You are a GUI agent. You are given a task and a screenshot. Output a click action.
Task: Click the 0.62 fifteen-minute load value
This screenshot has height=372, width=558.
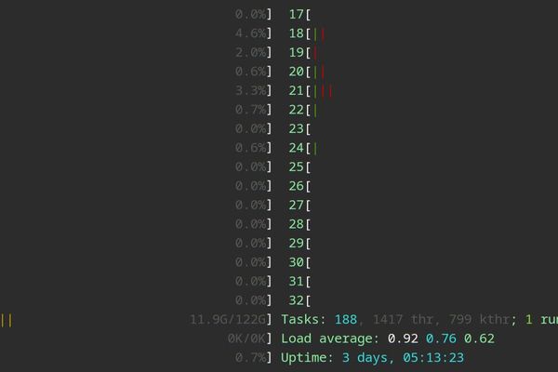click(479, 339)
